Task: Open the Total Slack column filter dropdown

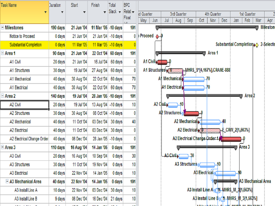Action: pos(120,12)
